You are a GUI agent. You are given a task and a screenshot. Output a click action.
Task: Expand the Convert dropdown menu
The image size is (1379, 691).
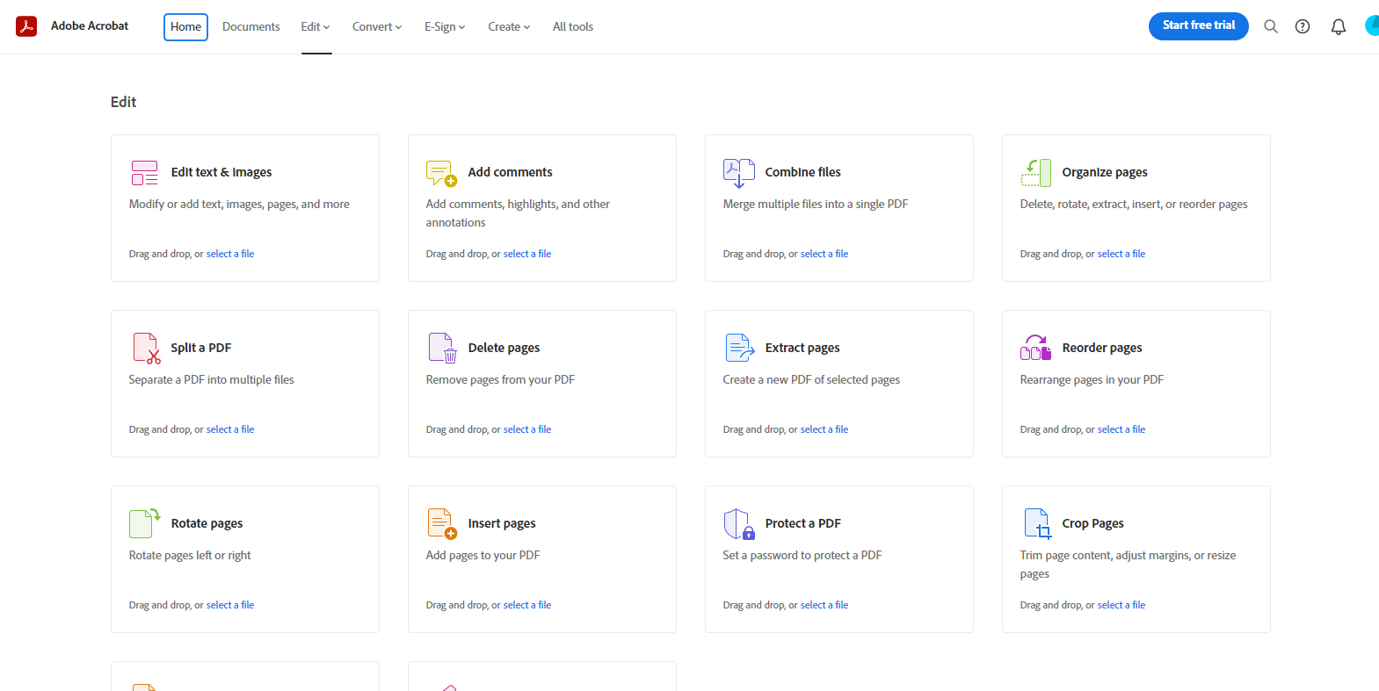[x=376, y=26]
